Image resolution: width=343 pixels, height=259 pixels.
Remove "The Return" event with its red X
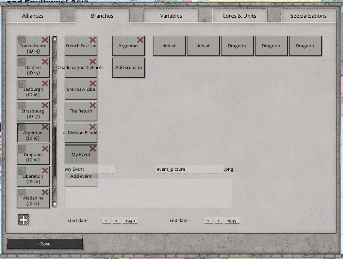pos(93,105)
